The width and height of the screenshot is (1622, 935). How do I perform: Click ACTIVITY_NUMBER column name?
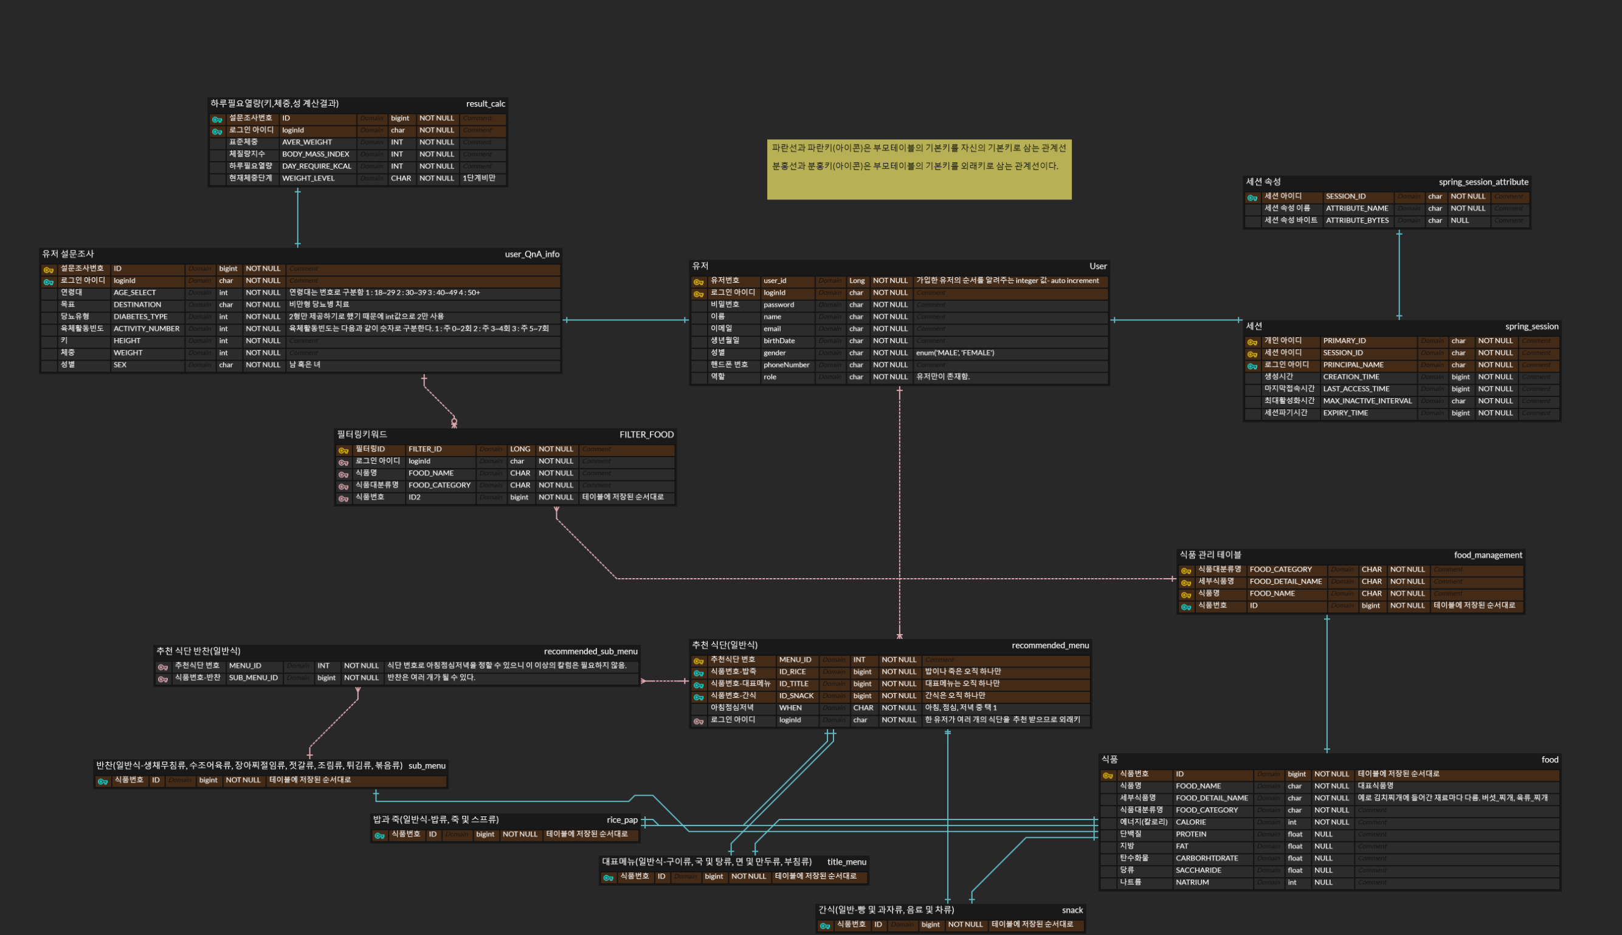click(147, 329)
